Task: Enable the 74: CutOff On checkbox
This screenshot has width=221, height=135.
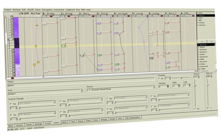Action: pos(108,98)
